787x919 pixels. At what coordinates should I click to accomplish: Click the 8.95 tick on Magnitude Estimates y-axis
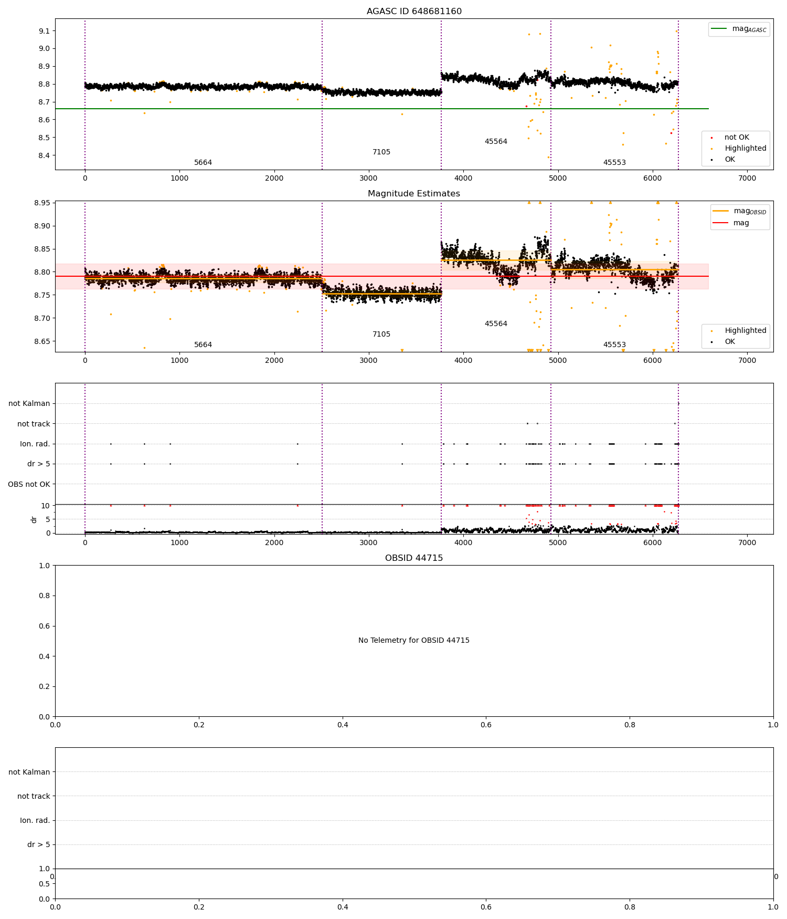(42, 203)
